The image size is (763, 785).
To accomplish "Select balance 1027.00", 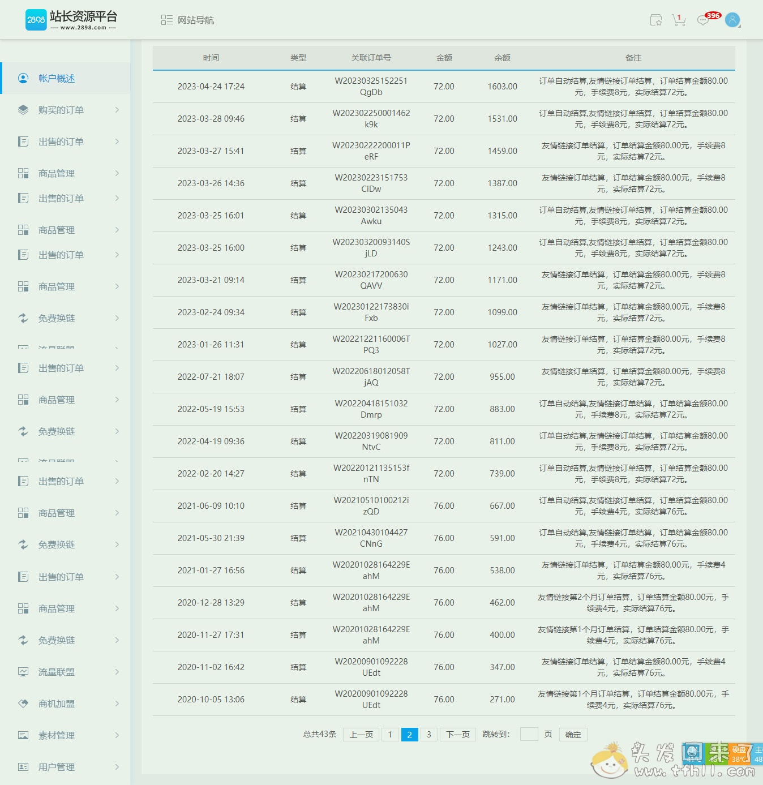I will coord(503,345).
